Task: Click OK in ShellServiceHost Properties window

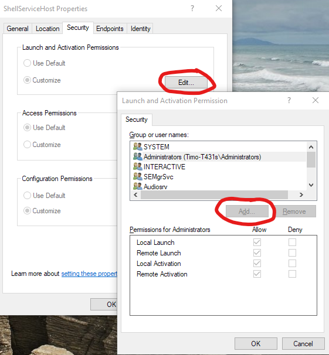Action: click(x=104, y=304)
